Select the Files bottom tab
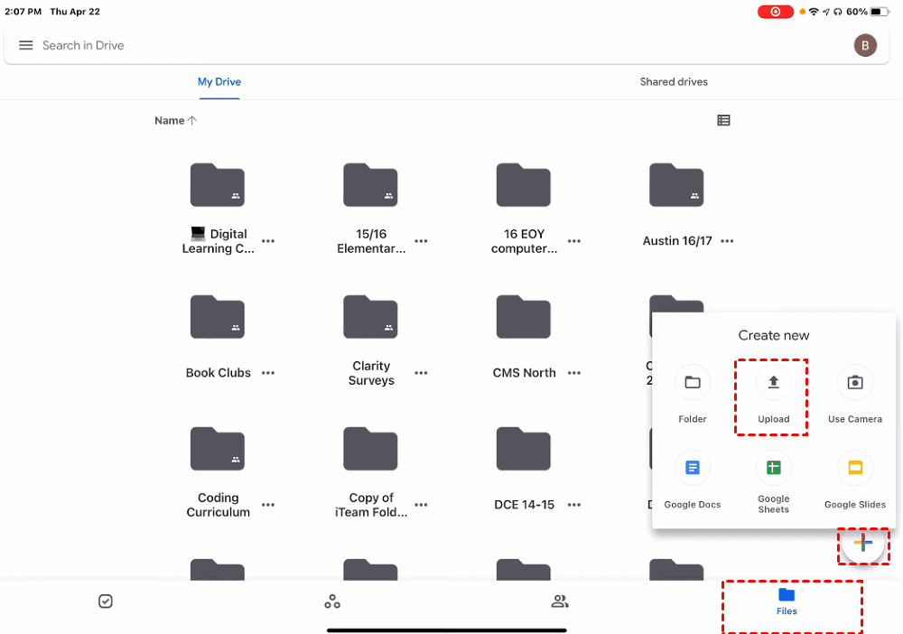 (787, 601)
